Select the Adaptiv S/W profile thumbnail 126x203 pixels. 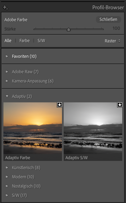point(93,131)
